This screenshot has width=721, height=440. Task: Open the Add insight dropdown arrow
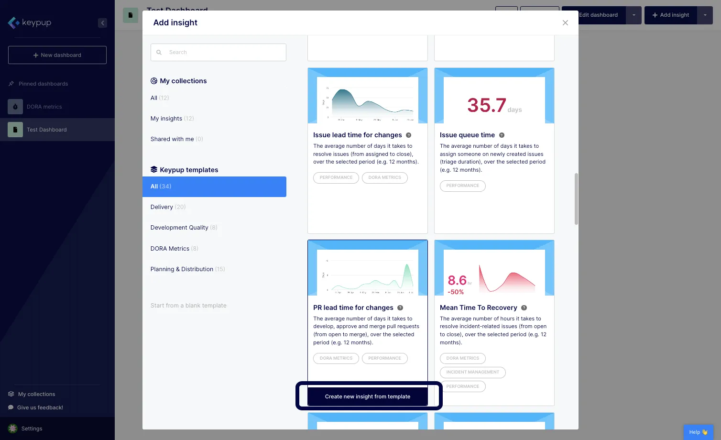705,15
